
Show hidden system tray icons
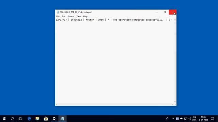click(173, 119)
